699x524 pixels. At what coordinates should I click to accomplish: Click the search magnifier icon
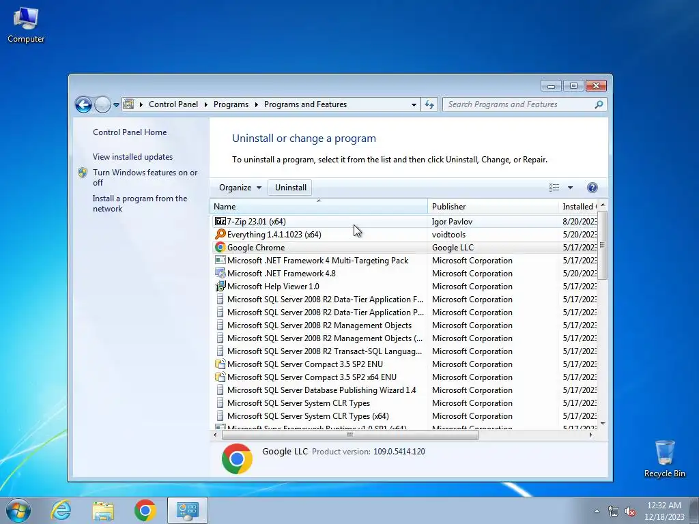coord(599,104)
